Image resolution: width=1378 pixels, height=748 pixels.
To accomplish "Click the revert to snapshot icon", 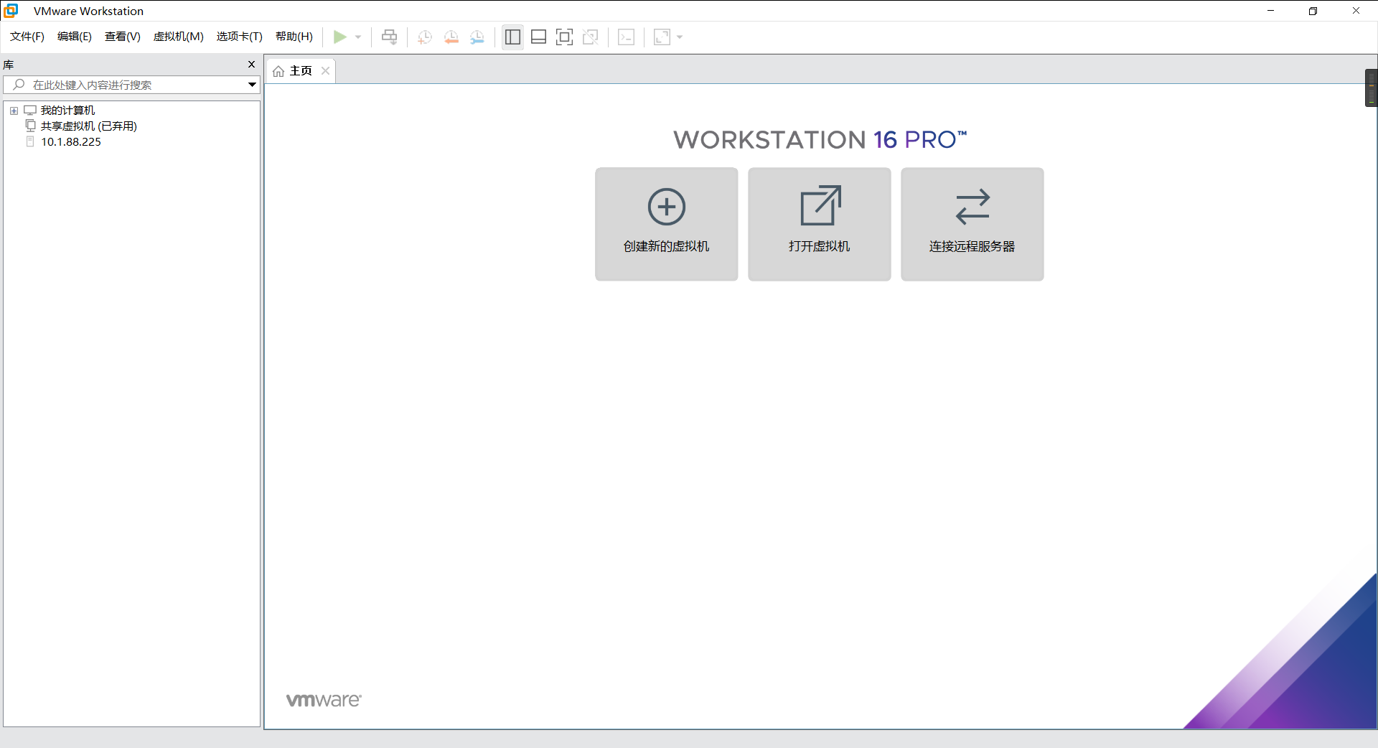I will pos(451,37).
